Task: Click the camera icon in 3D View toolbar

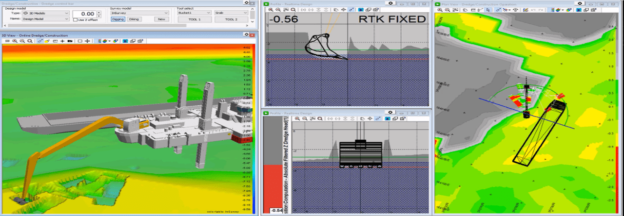Action: [70, 41]
